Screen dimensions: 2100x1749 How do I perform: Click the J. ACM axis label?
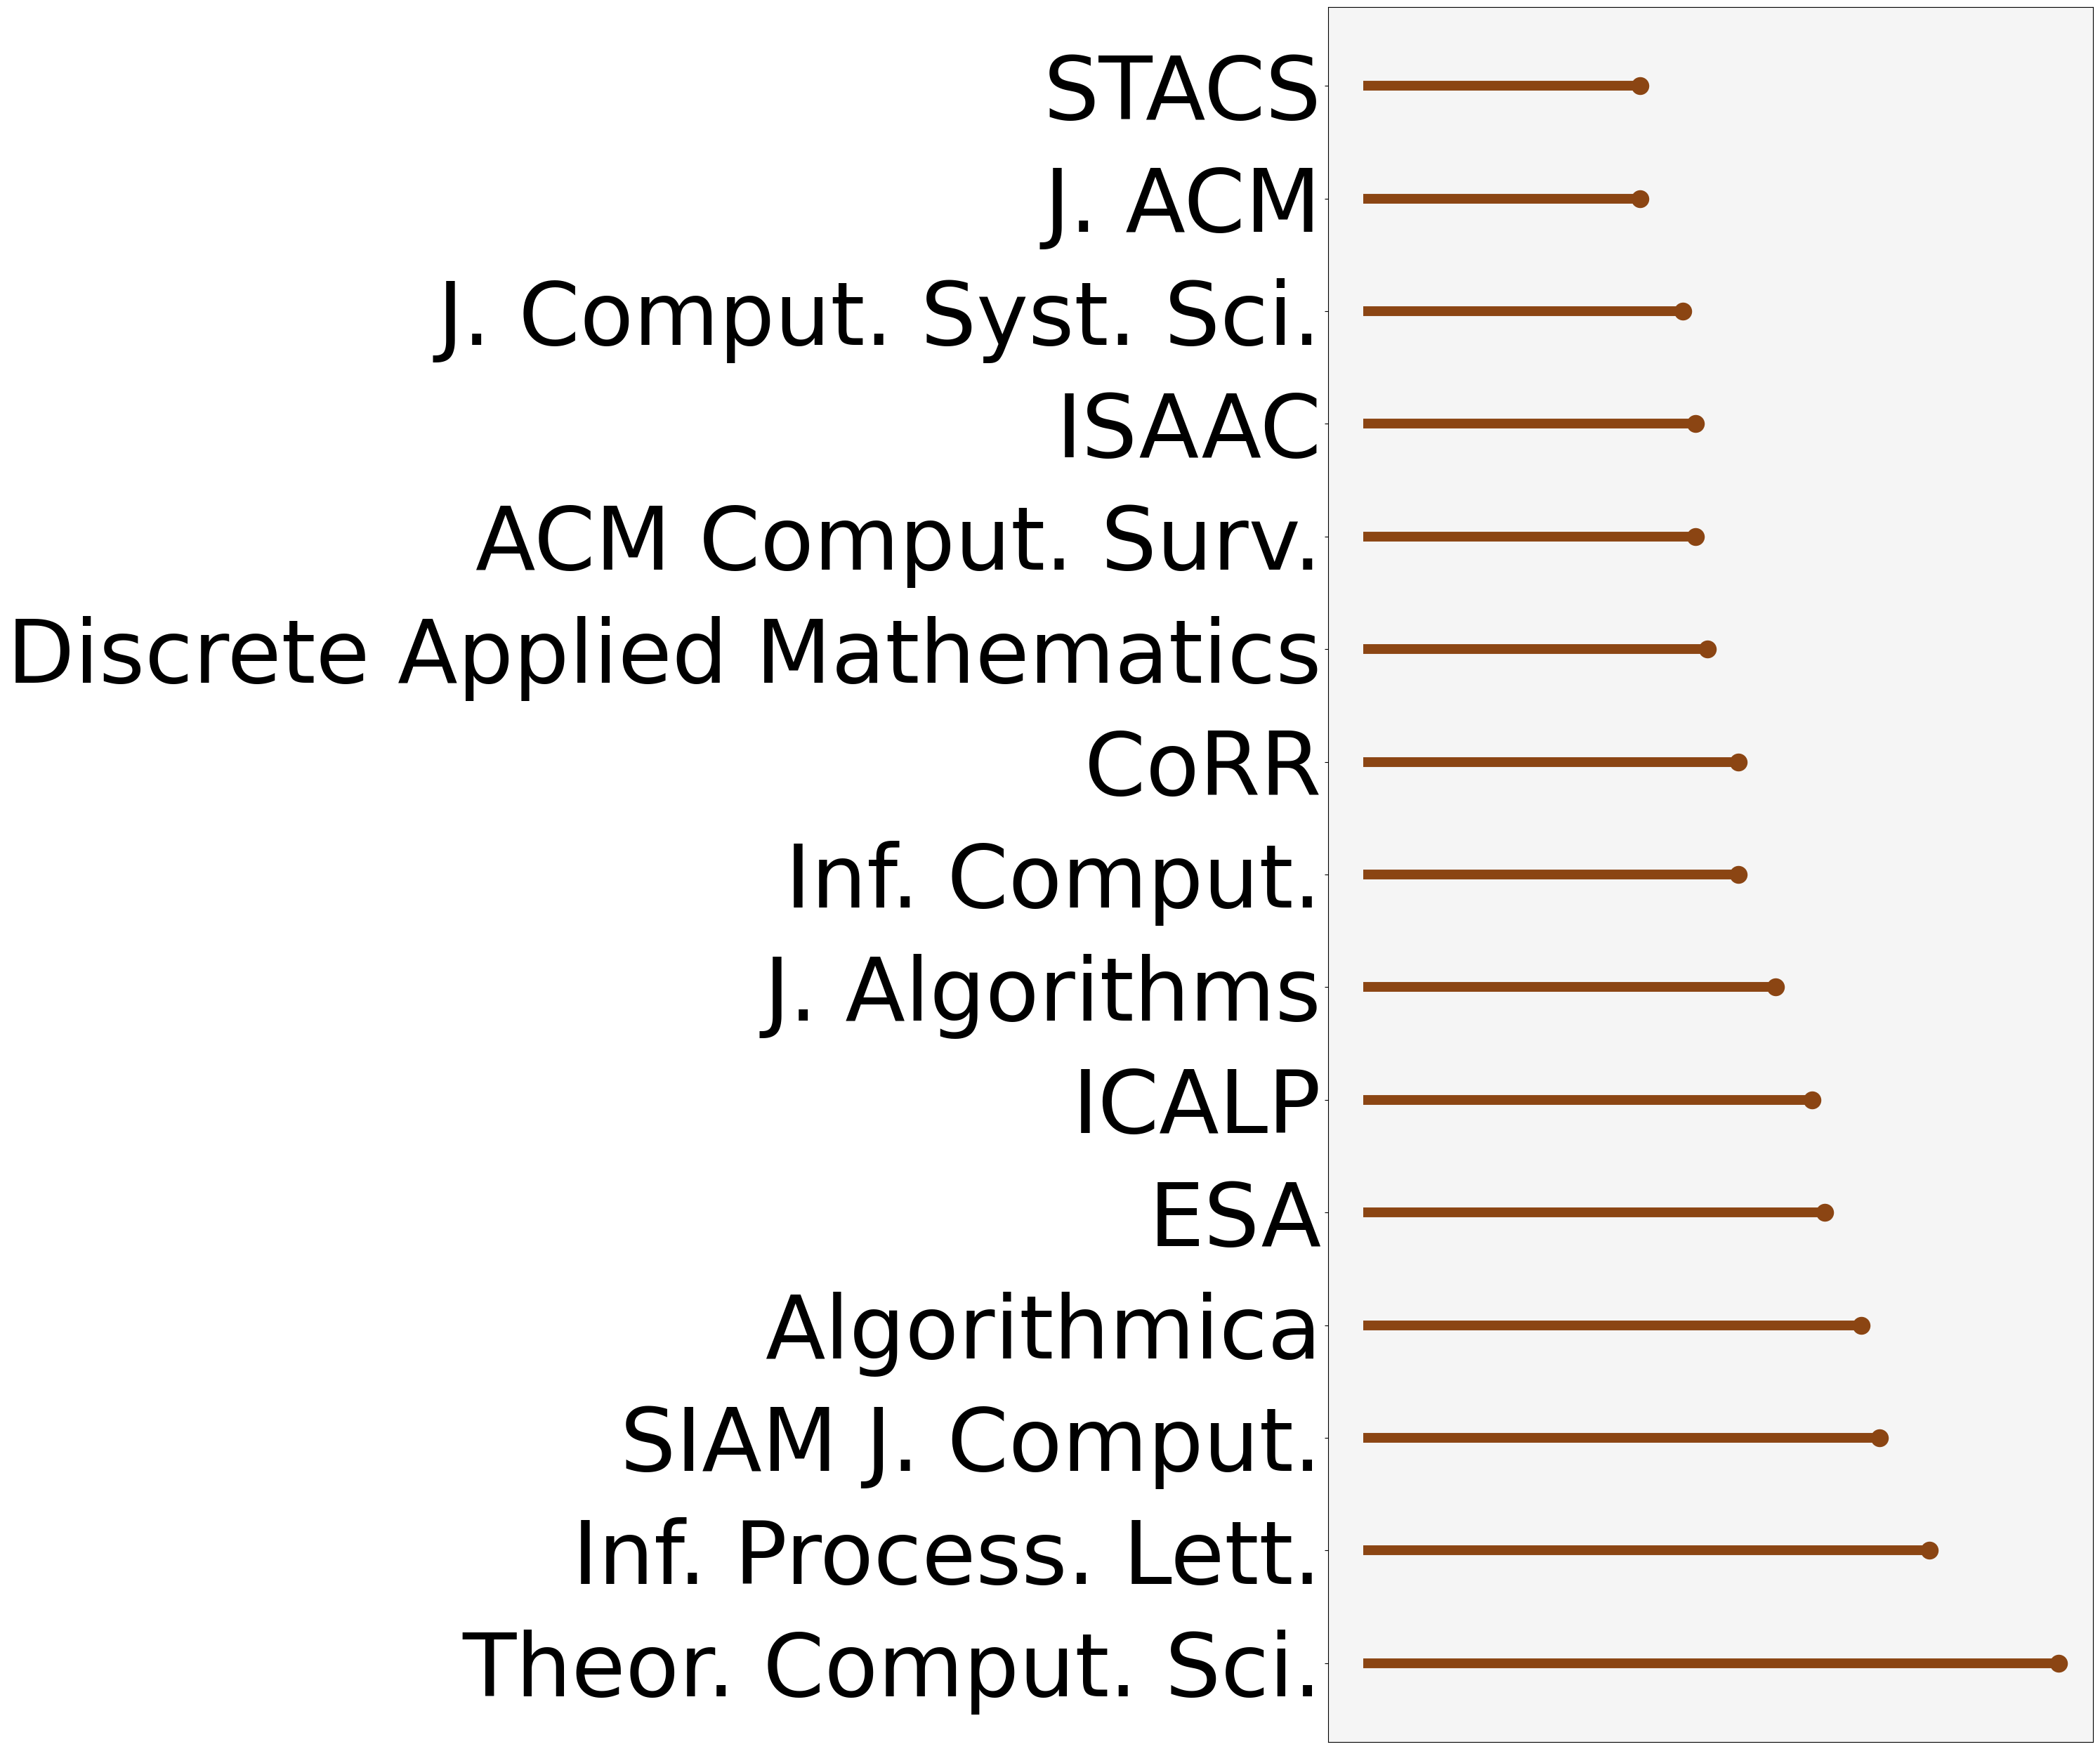1181,203
